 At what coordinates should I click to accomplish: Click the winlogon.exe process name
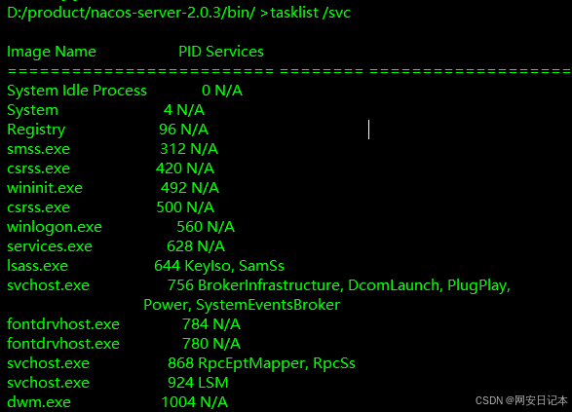click(55, 227)
